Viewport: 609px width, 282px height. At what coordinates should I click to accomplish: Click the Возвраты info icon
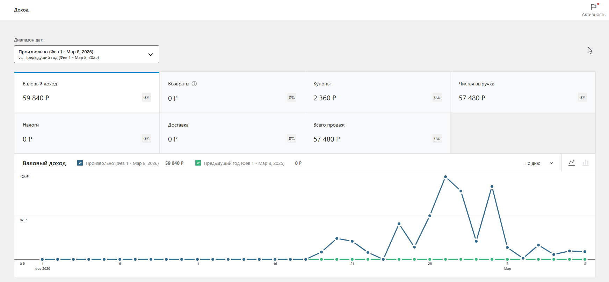pyautogui.click(x=194, y=84)
